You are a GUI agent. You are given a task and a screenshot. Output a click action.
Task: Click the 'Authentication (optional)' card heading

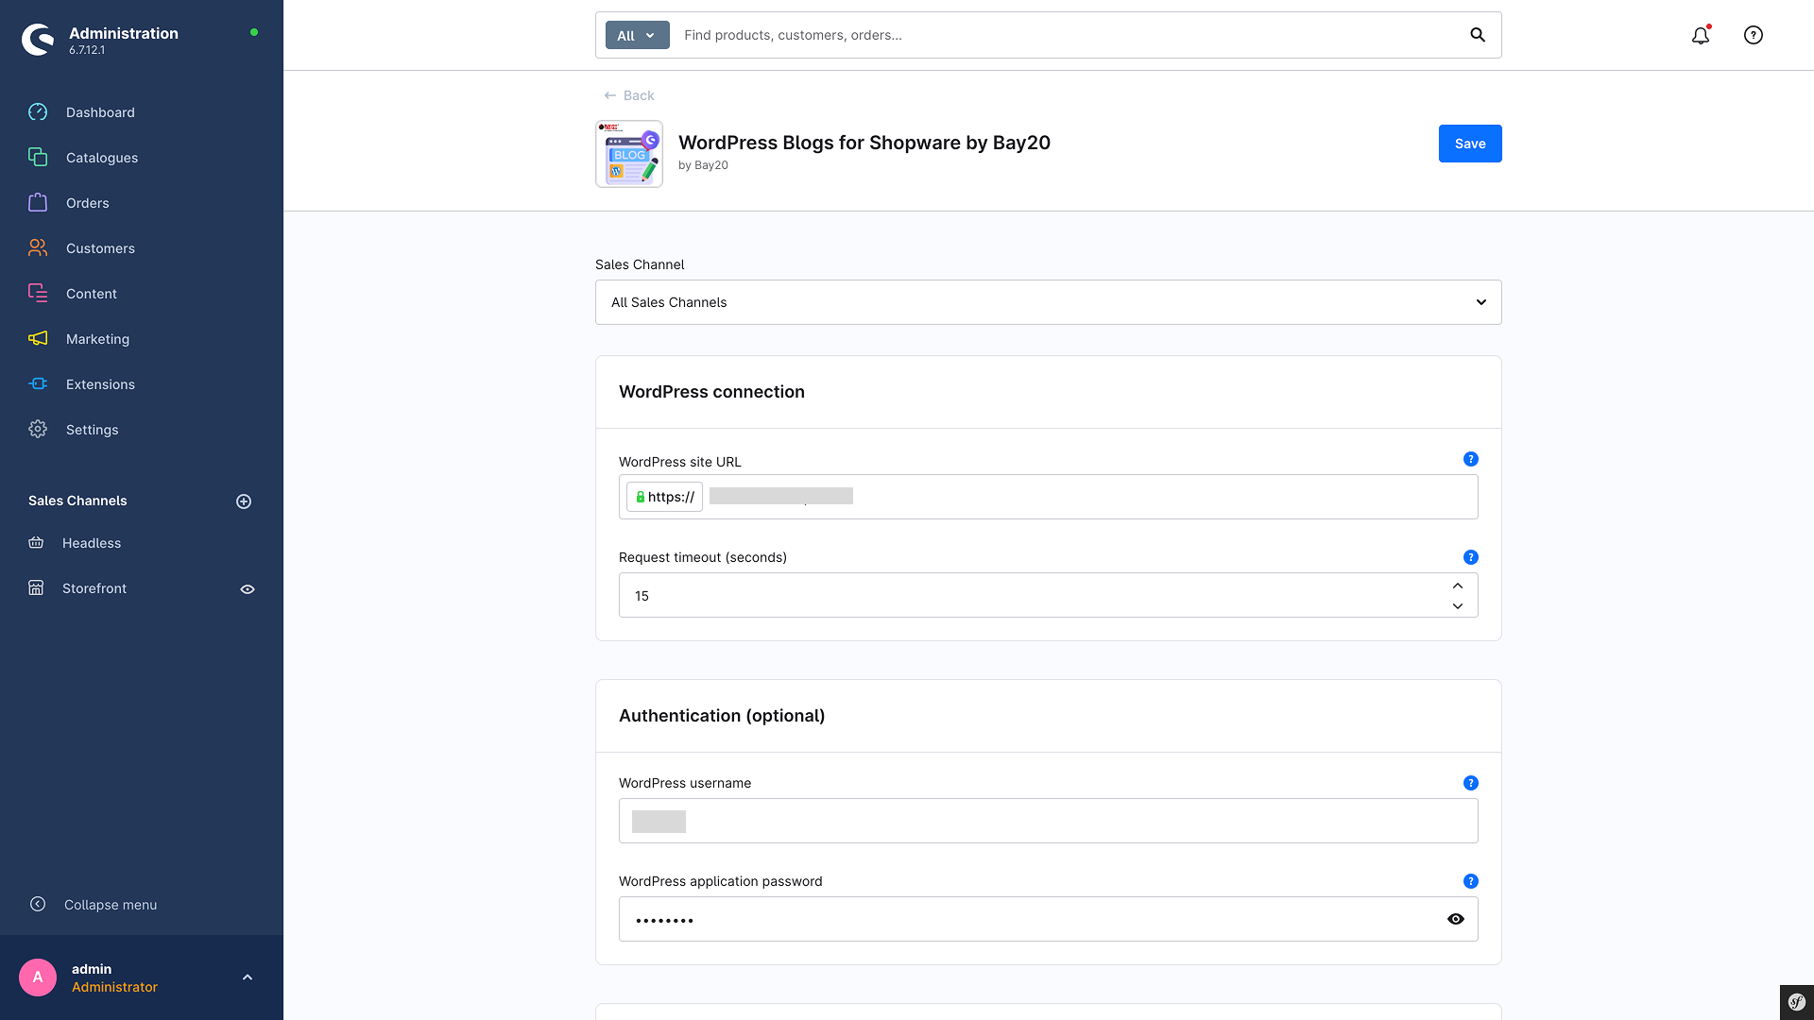tap(722, 716)
